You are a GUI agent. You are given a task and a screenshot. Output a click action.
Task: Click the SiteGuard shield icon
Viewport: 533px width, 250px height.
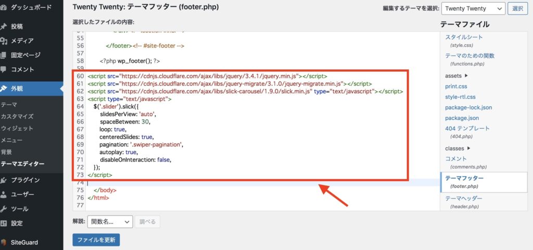click(4, 243)
